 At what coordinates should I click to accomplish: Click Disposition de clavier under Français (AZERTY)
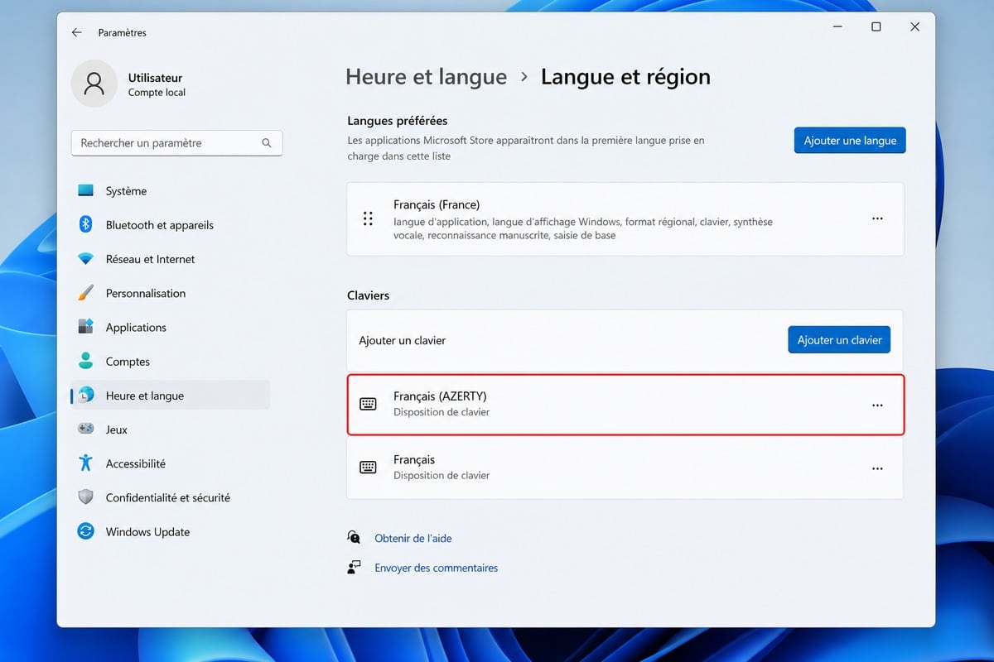coord(442,412)
